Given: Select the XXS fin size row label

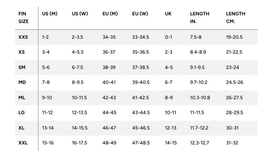Looking at the screenshot, I should tap(23, 37).
